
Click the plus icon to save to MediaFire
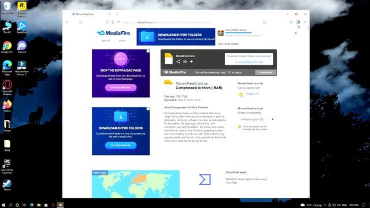tap(191, 62)
